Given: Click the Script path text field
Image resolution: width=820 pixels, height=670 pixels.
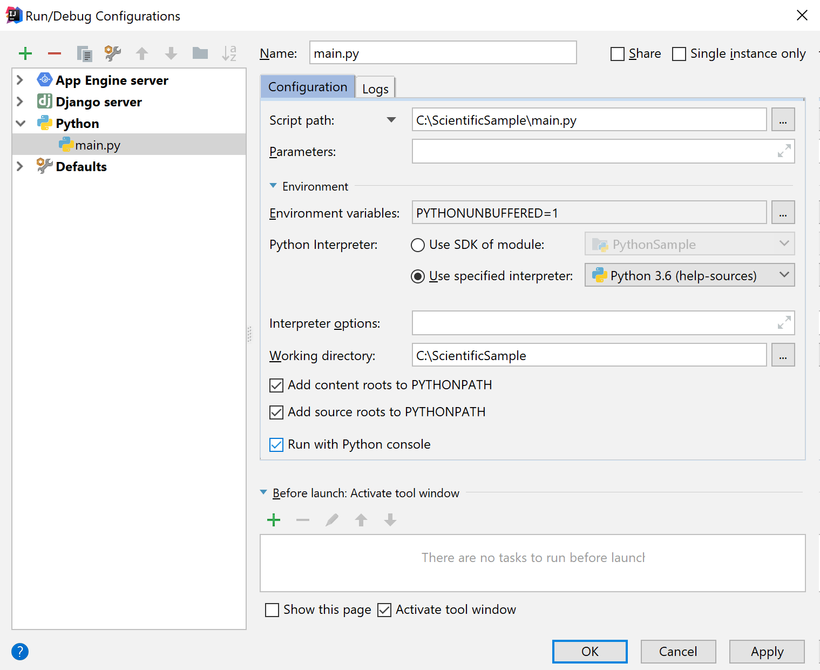Looking at the screenshot, I should pyautogui.click(x=589, y=119).
